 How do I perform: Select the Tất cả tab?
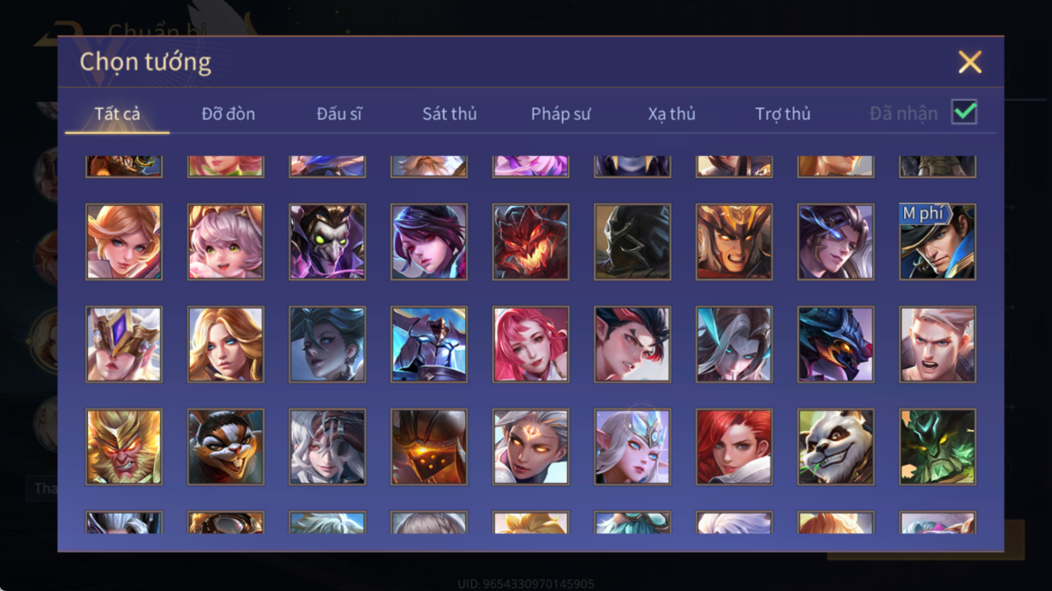coord(117,114)
